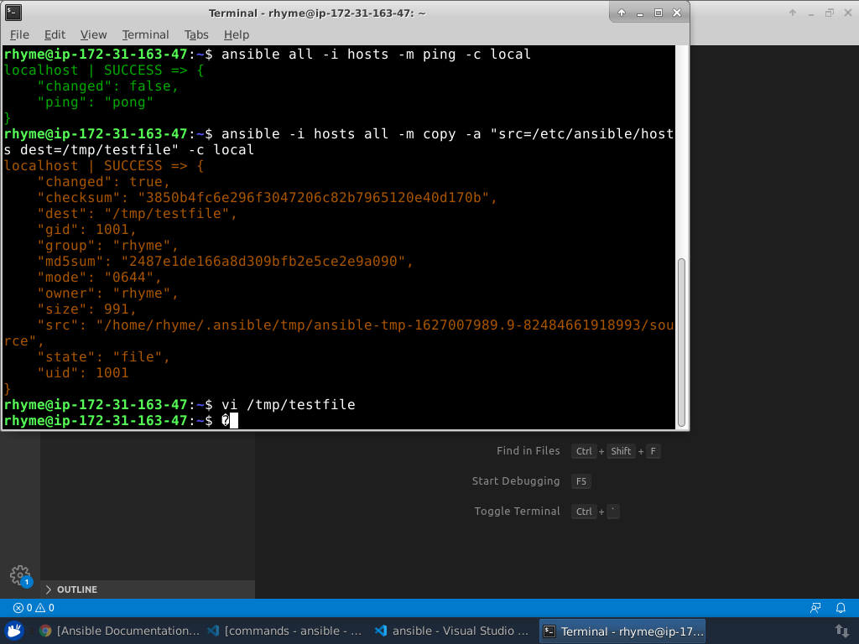Open the File menu in Terminal
Screen dimensions: 859x644
point(19,34)
